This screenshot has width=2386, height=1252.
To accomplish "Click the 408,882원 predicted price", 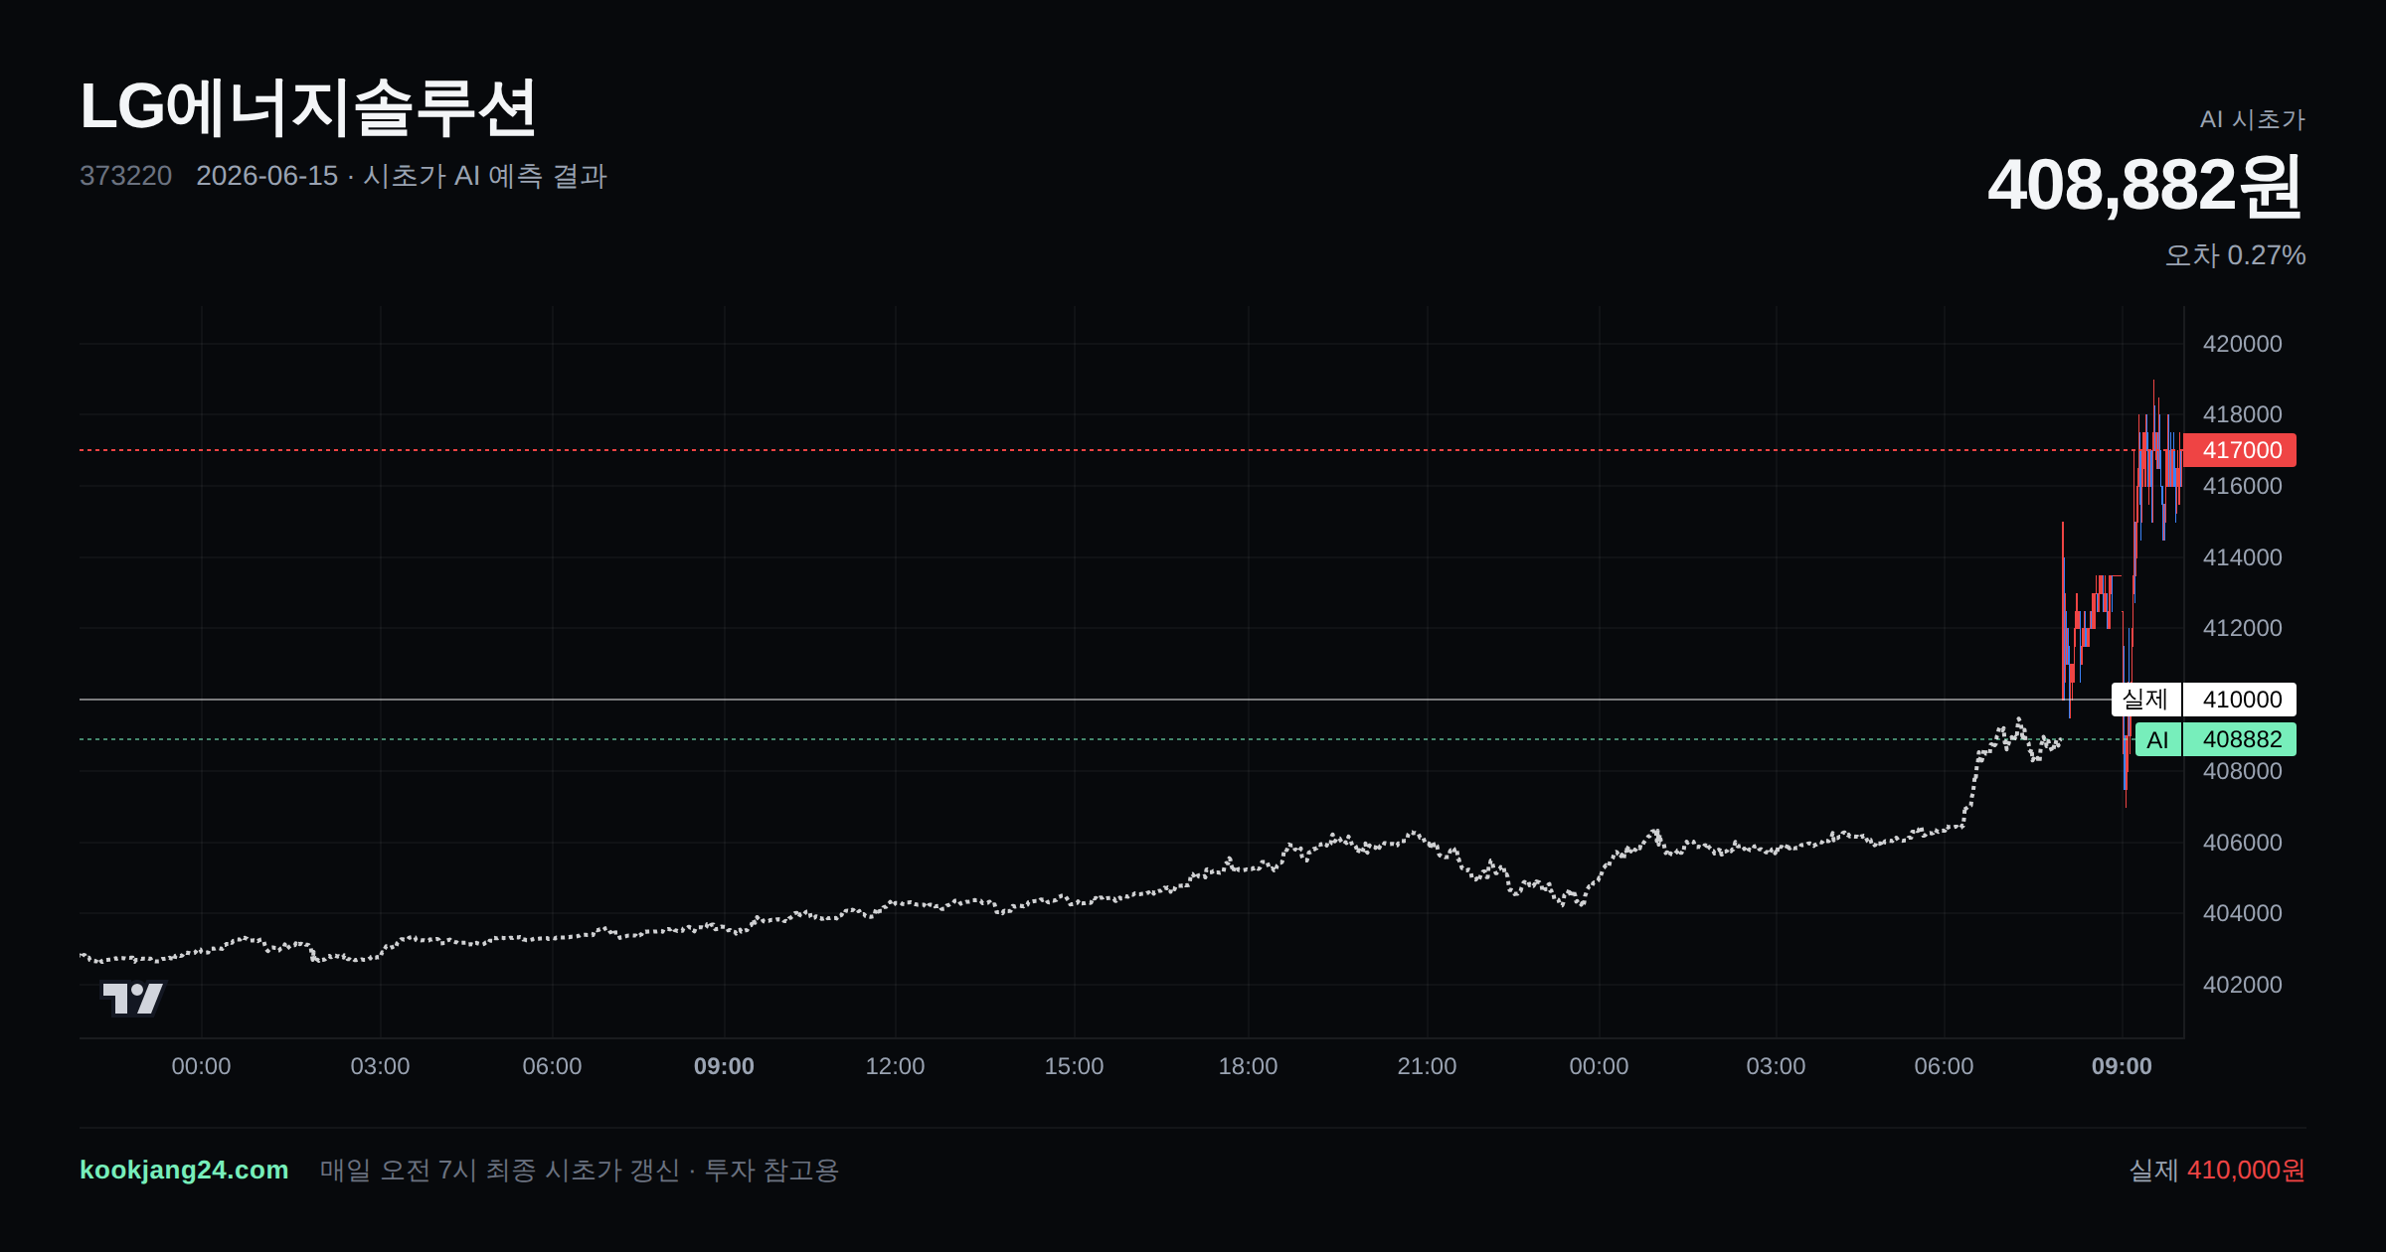I will [2145, 186].
